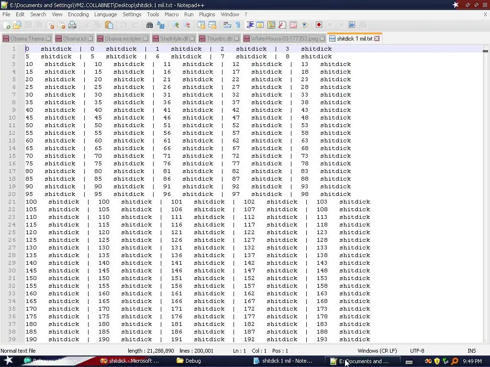Open the Window menu

coord(230,14)
